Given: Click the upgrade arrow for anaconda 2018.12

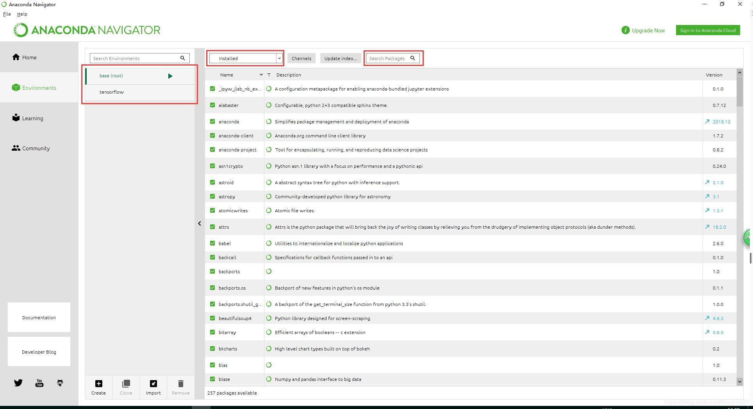Looking at the screenshot, I should [x=707, y=122].
